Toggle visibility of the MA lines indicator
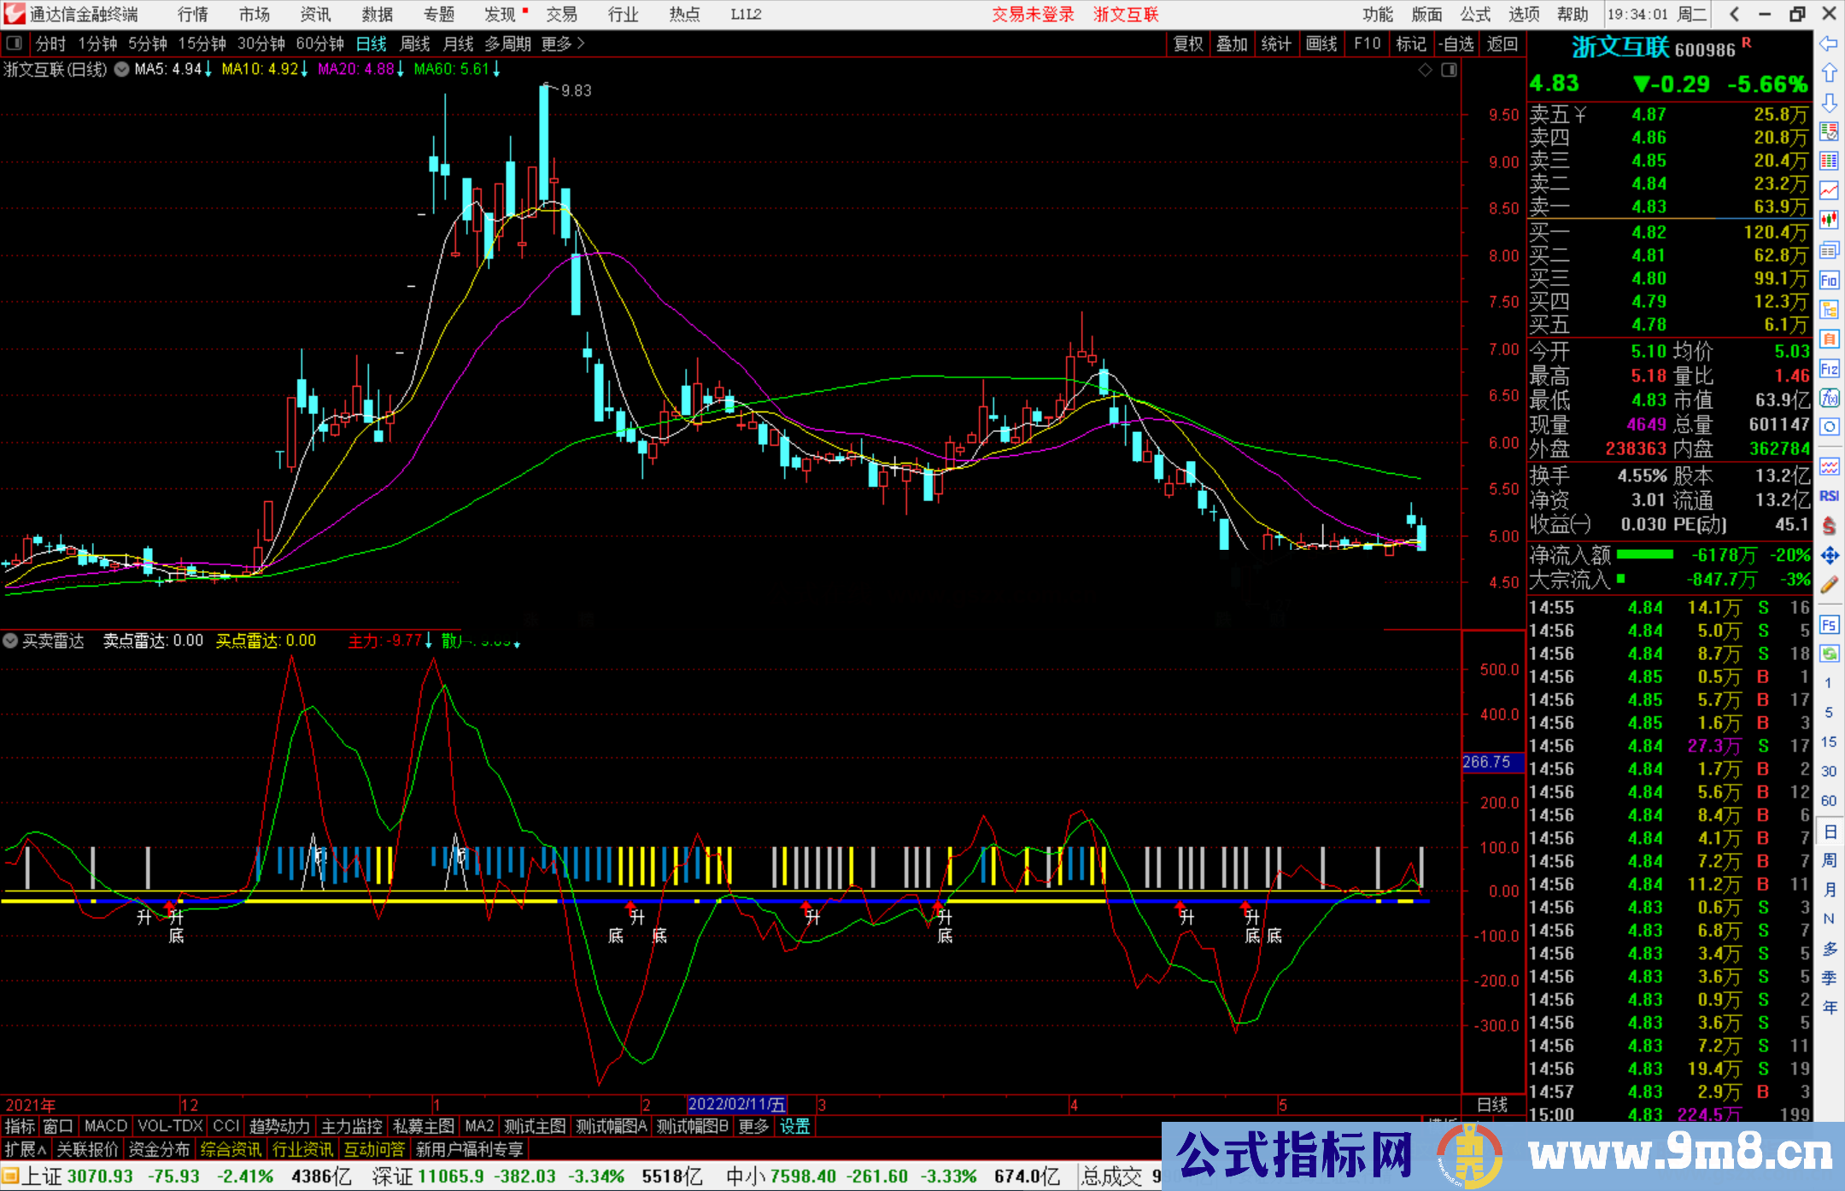Viewport: 1845px width, 1191px height. pos(121,69)
